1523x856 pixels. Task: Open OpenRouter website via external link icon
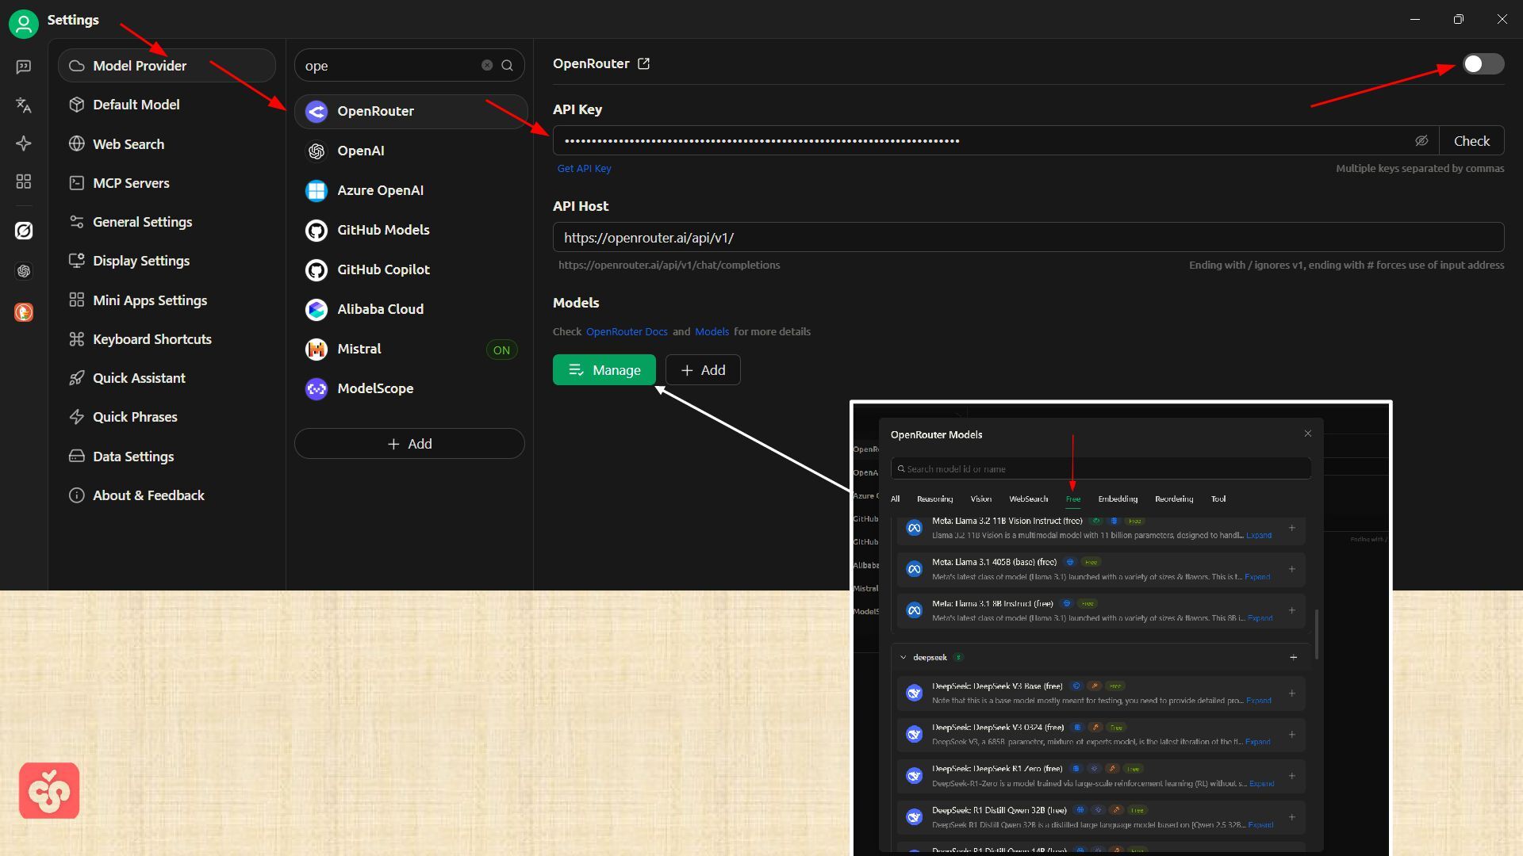tap(644, 63)
